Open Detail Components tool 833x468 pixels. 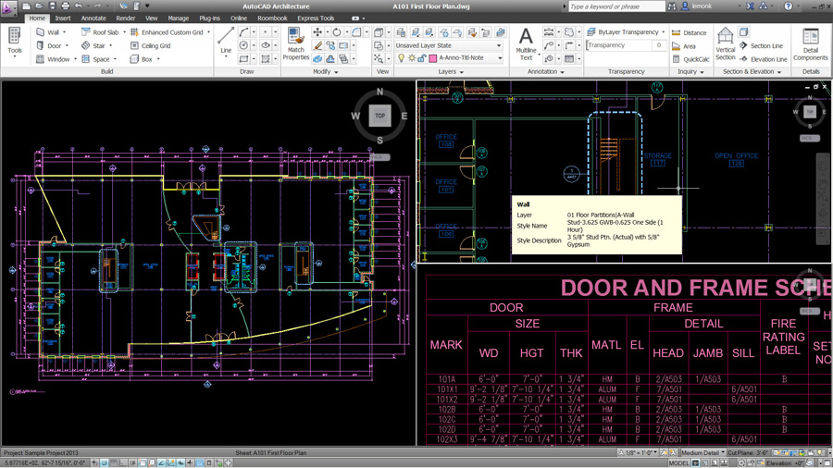point(810,44)
